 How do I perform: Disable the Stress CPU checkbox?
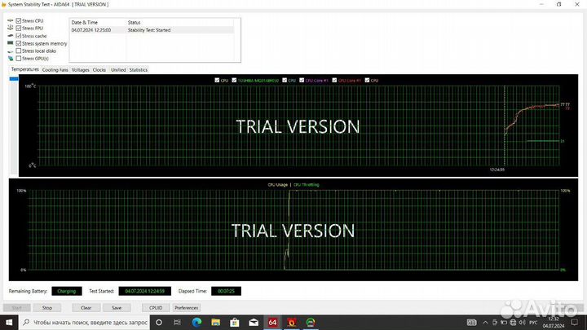click(x=18, y=20)
